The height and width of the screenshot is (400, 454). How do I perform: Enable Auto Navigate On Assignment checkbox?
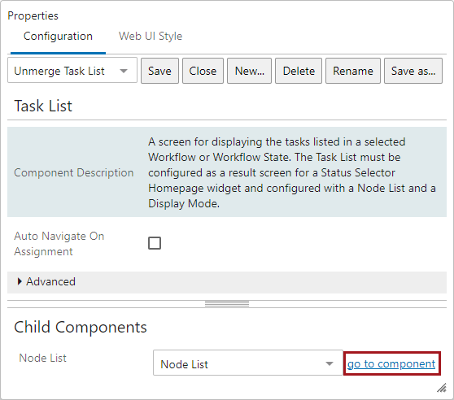pos(155,243)
